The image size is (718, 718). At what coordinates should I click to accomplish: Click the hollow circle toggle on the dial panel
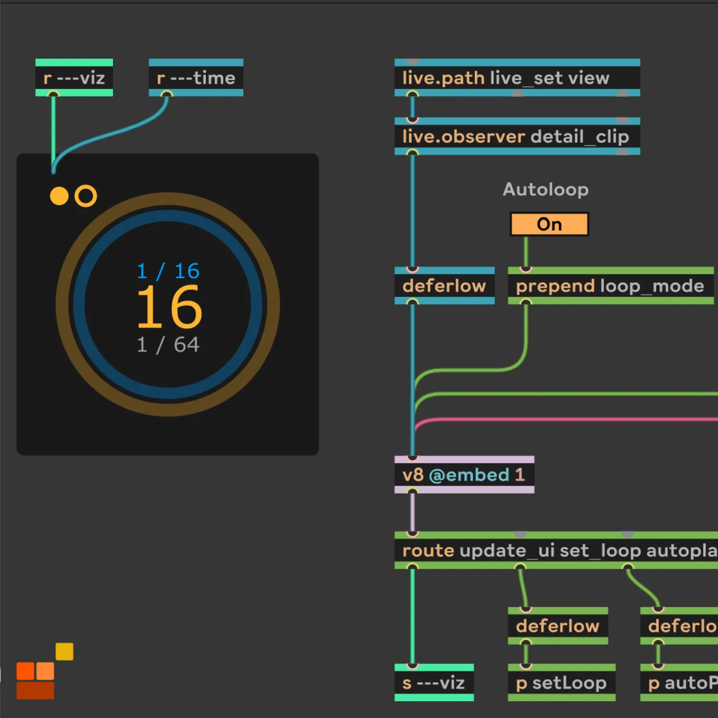click(86, 195)
